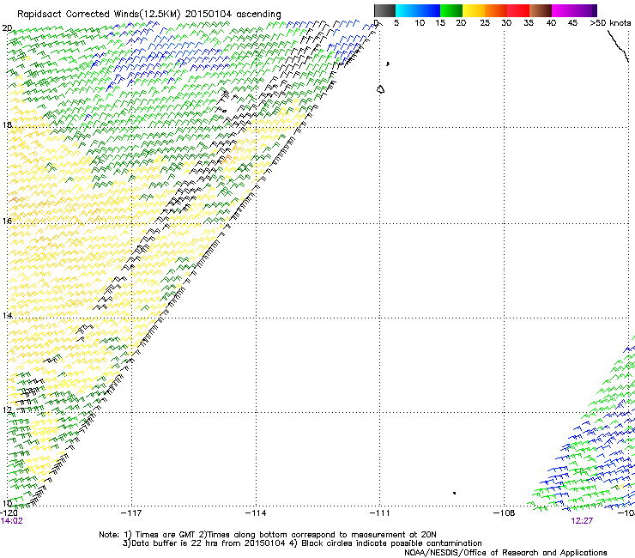Click the green 15-20 knots legend segment
The height and width of the screenshot is (558, 635).
tap(451, 10)
